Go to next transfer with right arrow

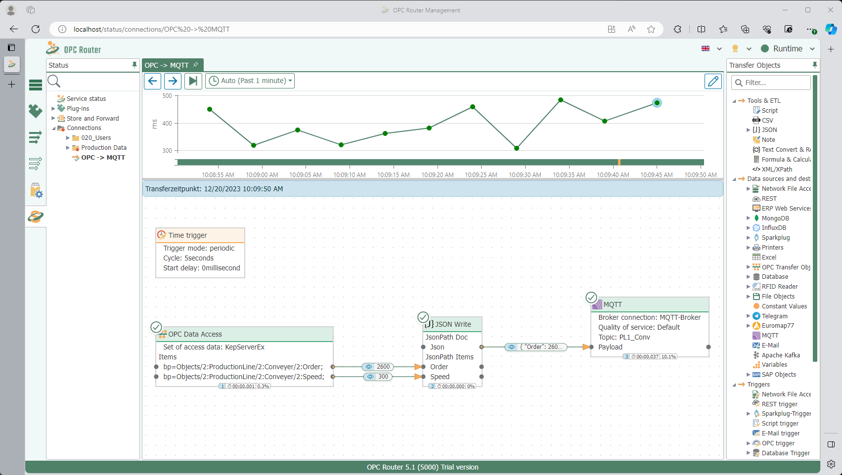[173, 81]
